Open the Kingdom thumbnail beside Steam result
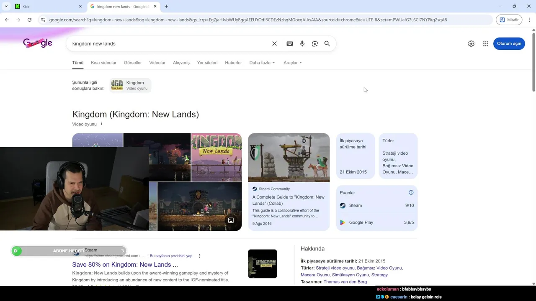 point(263,264)
